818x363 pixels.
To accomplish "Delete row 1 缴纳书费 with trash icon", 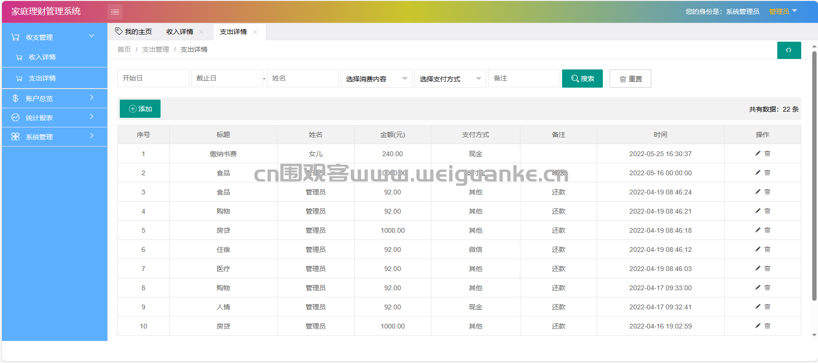I will point(767,153).
